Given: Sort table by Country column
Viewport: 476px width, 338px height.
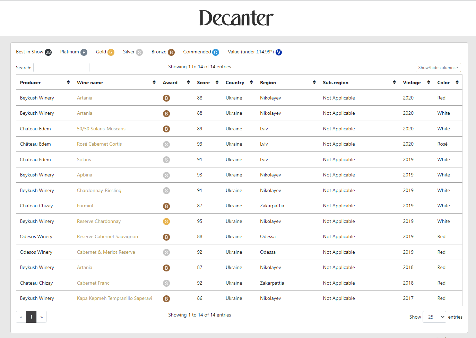Looking at the screenshot, I should pyautogui.click(x=239, y=83).
